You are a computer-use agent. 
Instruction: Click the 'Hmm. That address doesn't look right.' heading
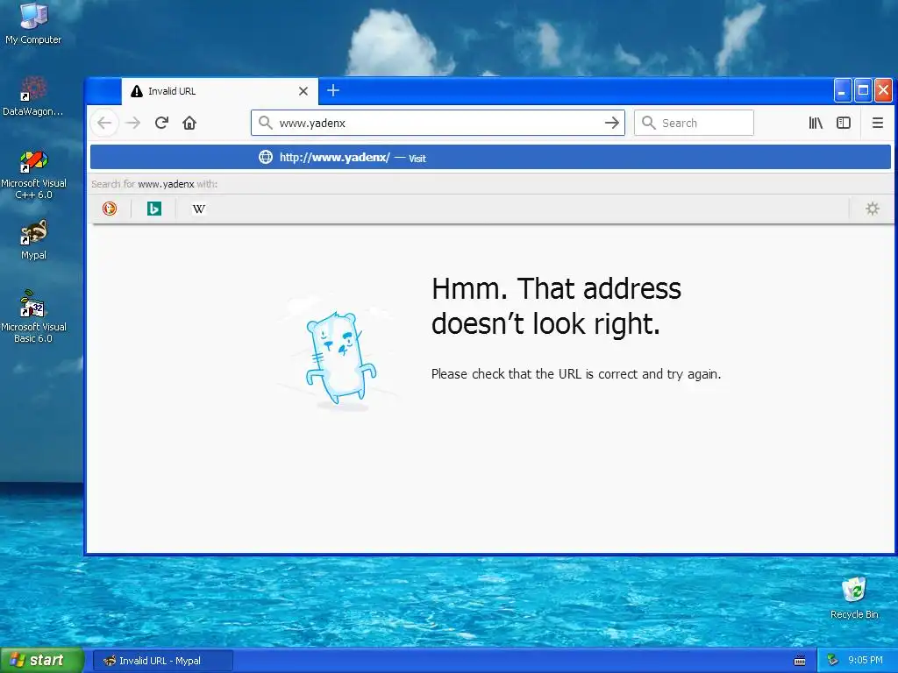pyautogui.click(x=556, y=306)
